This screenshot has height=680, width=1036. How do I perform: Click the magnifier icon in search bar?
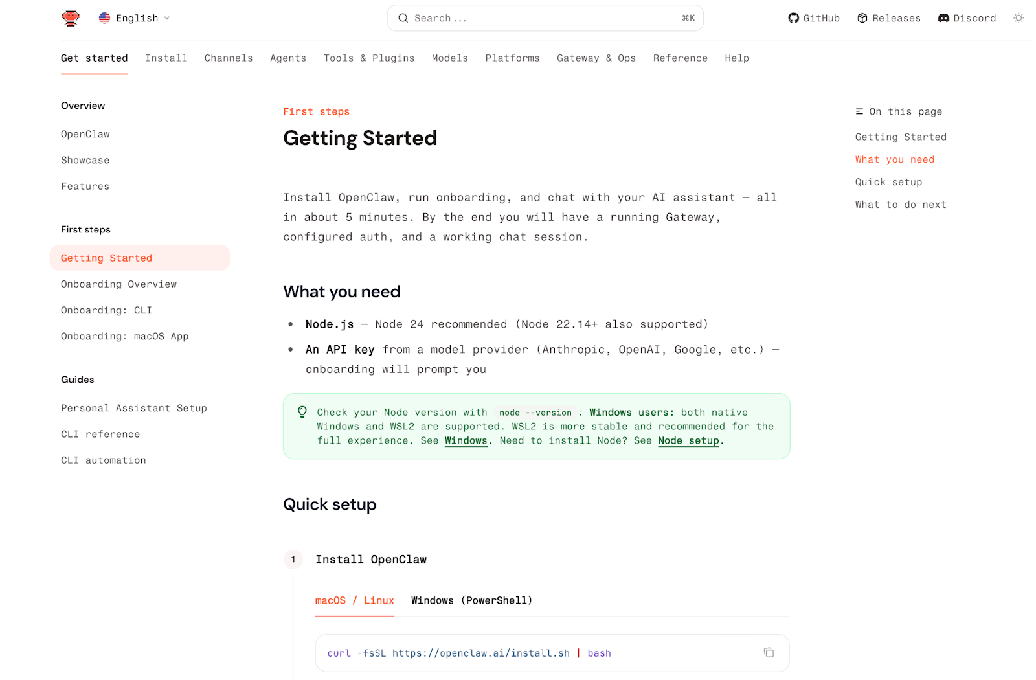tap(403, 18)
